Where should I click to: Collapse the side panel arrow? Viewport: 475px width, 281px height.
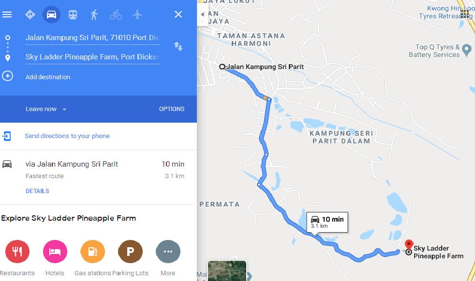[x=202, y=14]
